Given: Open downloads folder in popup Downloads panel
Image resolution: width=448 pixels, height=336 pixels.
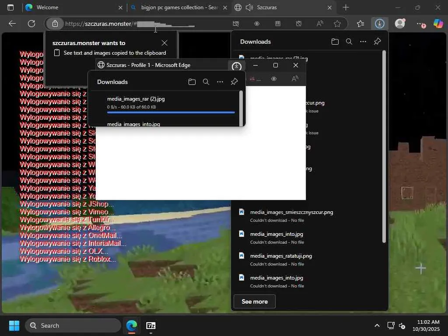Looking at the screenshot, I should (x=192, y=82).
